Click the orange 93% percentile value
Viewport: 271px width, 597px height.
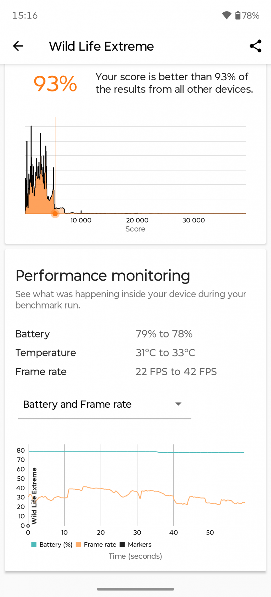(x=55, y=84)
